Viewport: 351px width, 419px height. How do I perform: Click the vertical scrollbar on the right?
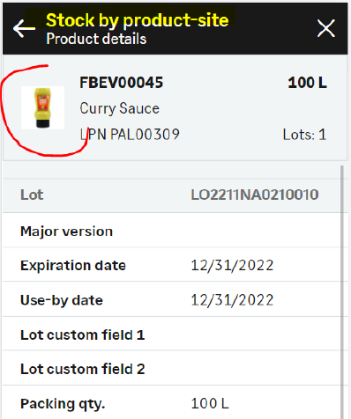(342, 292)
